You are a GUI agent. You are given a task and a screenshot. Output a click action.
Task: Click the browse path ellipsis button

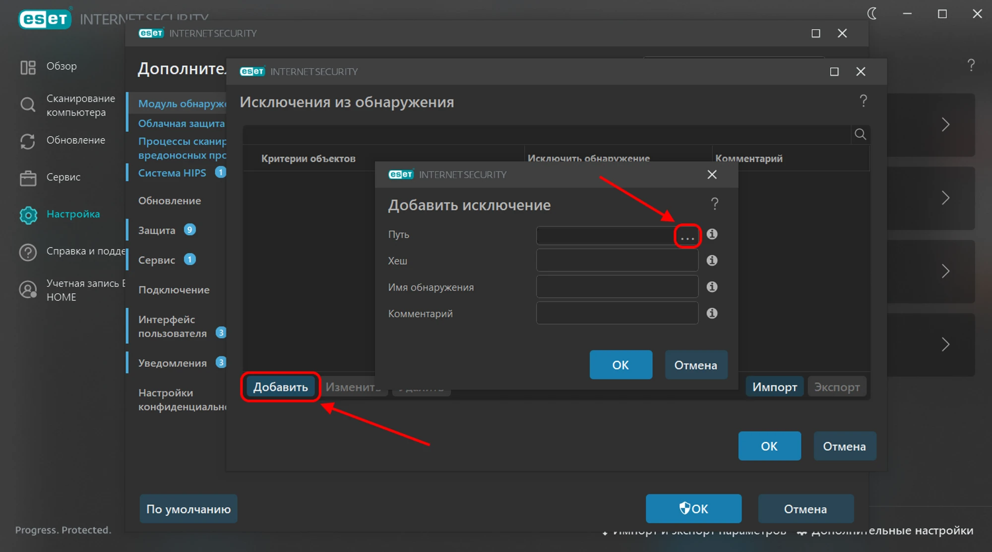[687, 236]
